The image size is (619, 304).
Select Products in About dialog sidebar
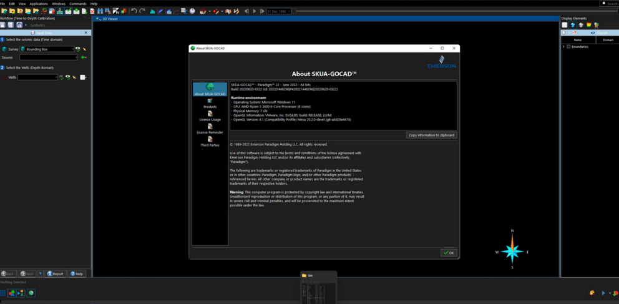[210, 104]
